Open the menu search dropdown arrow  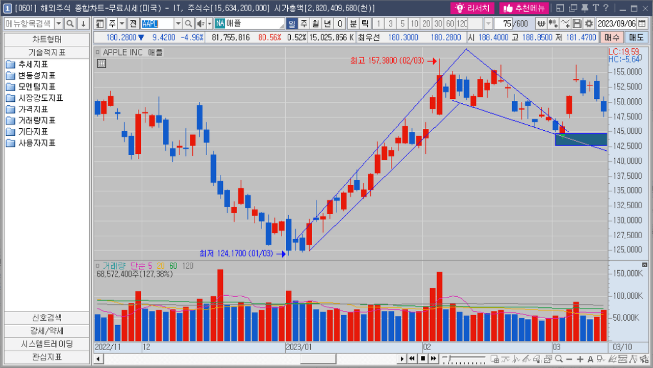pos(59,24)
